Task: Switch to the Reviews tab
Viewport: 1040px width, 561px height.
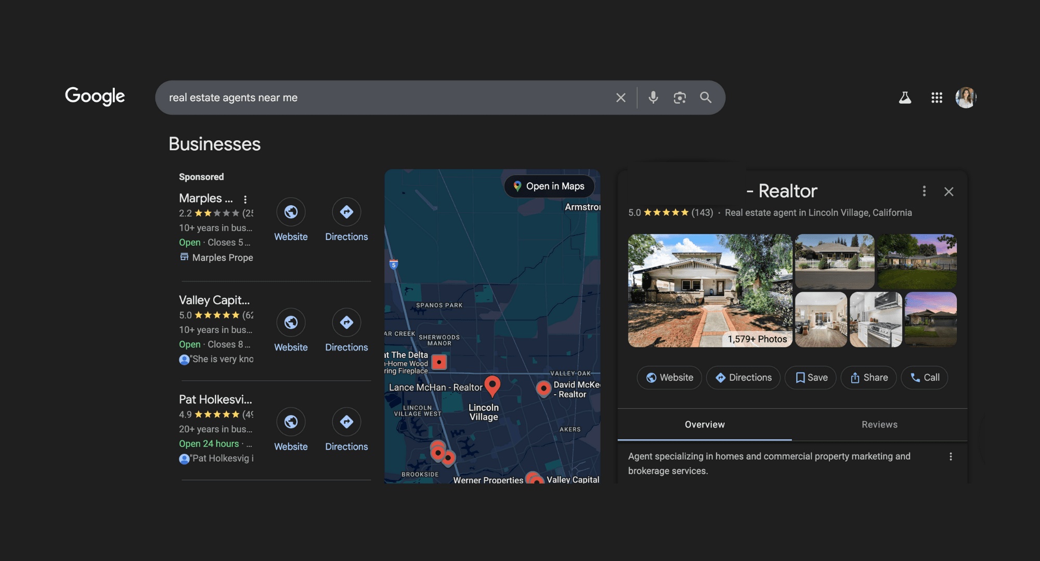Action: click(879, 424)
